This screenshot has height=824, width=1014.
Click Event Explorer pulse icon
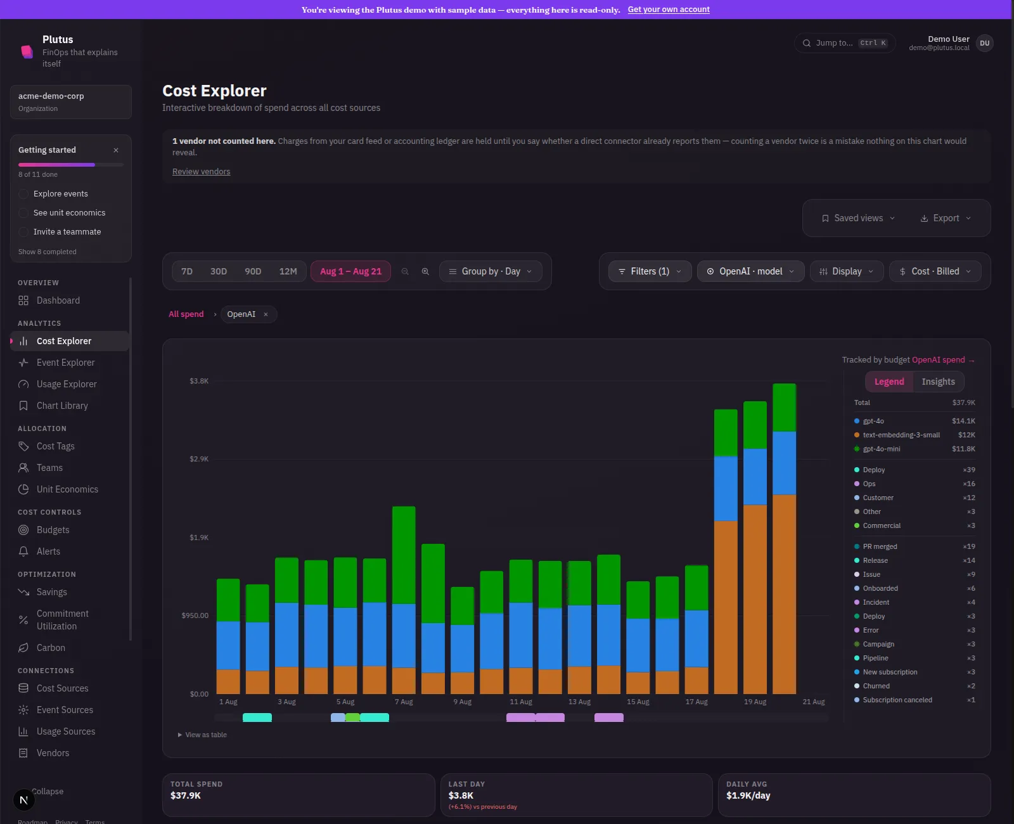(x=23, y=363)
